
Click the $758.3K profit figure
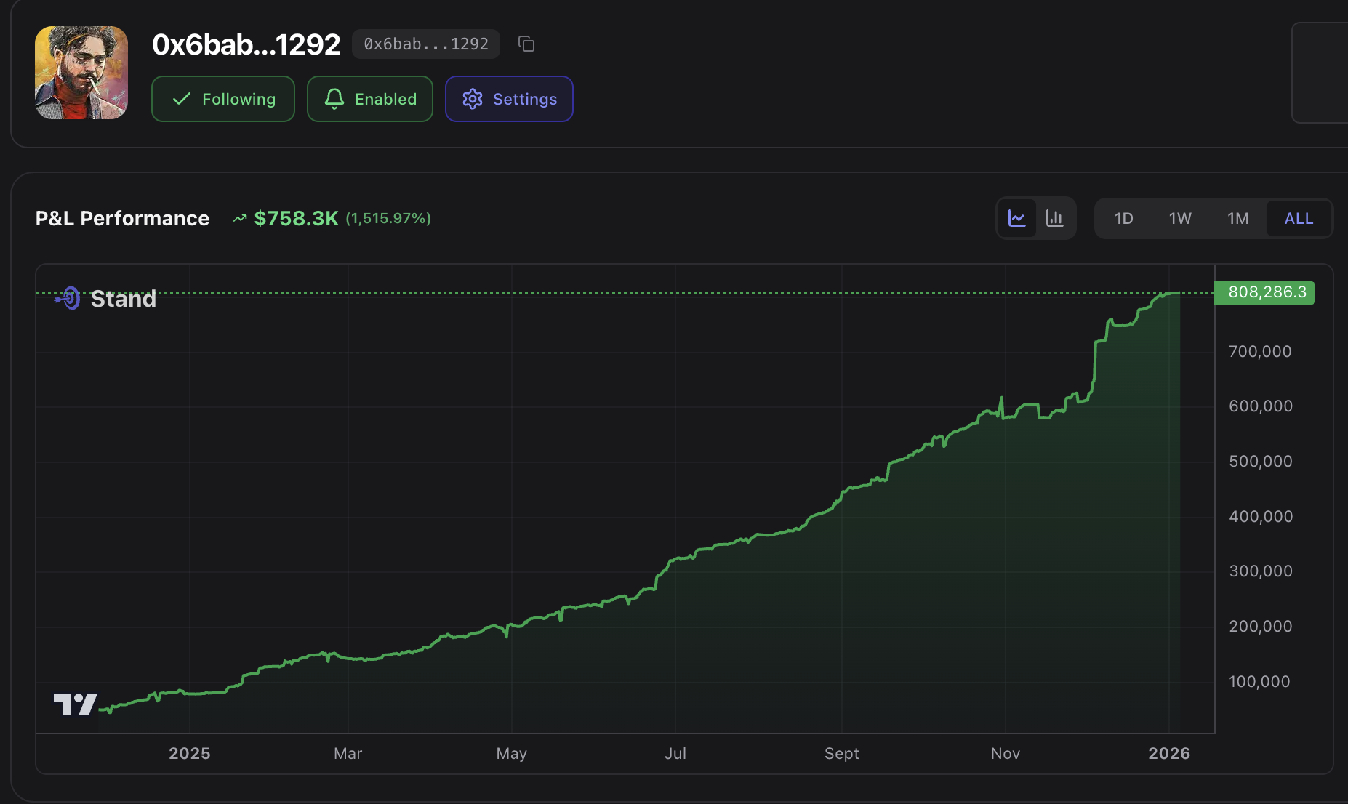(x=296, y=219)
